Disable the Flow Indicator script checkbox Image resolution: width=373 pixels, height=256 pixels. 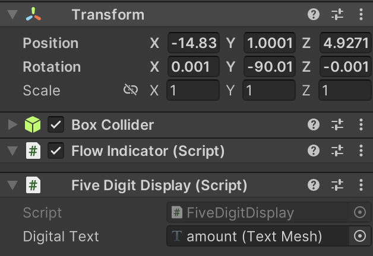56,151
